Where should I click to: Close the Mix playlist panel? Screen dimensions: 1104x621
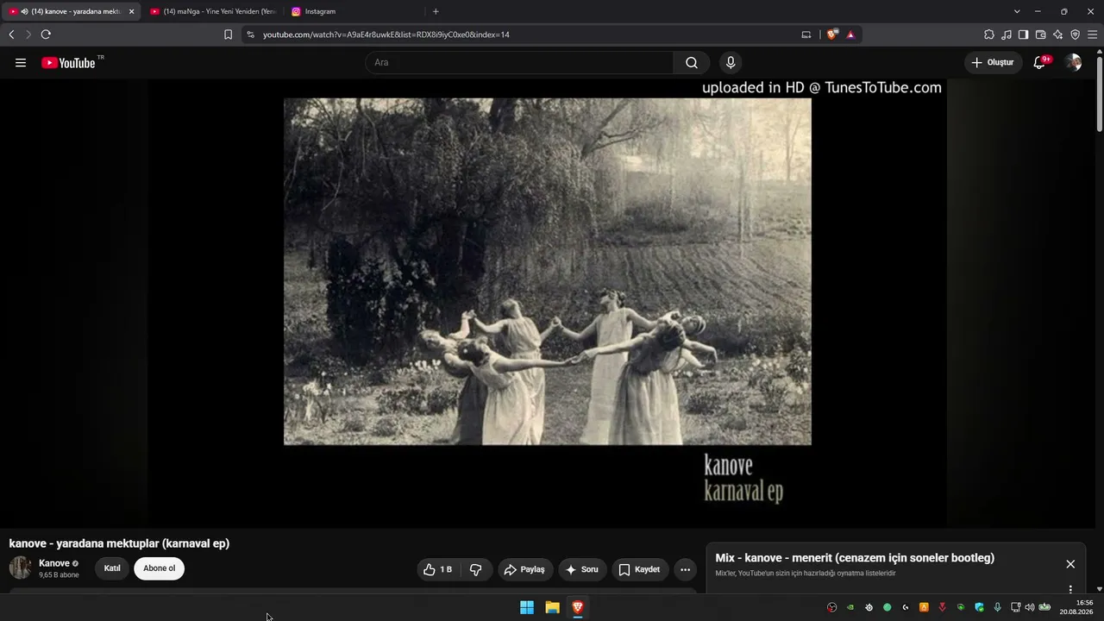(1070, 564)
